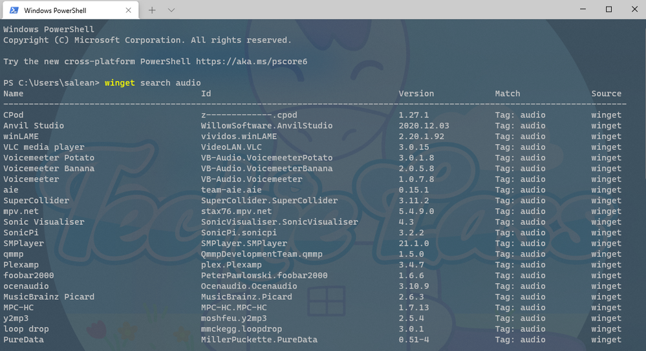Click the SuperCollider.SuperCollider id
This screenshot has width=646, height=351.
tap(270, 200)
